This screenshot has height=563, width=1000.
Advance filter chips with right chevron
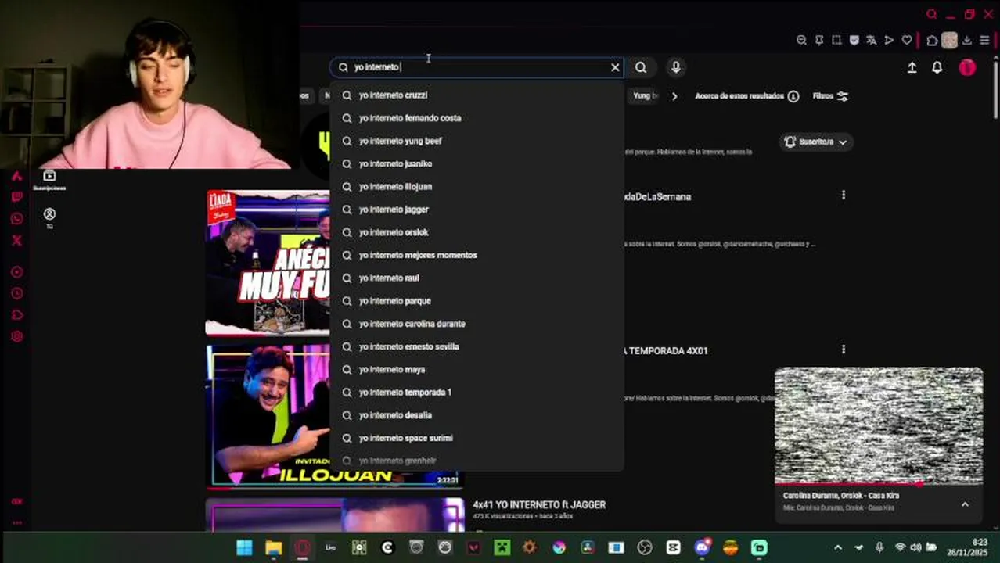point(674,96)
